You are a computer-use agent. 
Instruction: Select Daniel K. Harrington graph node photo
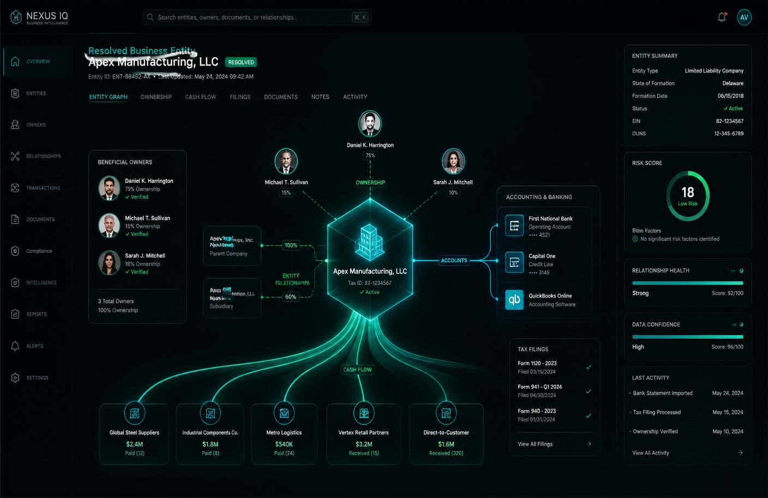(370, 123)
